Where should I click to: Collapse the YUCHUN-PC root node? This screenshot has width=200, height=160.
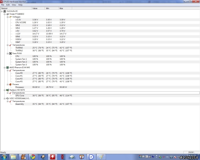(2, 11)
